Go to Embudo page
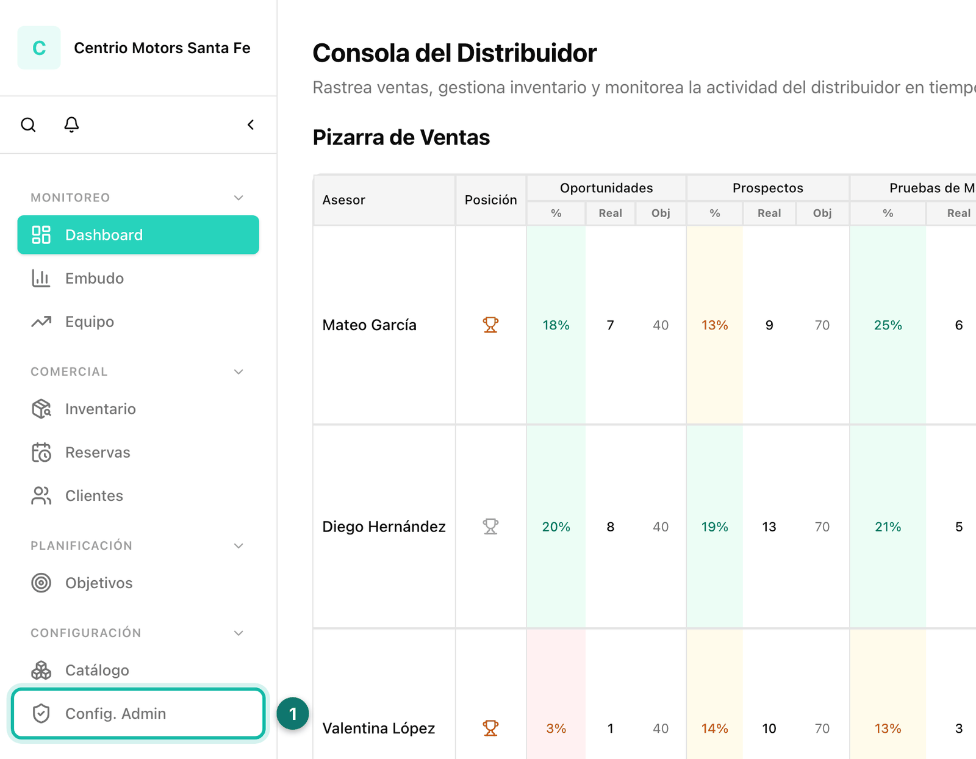This screenshot has width=976, height=759. (138, 278)
